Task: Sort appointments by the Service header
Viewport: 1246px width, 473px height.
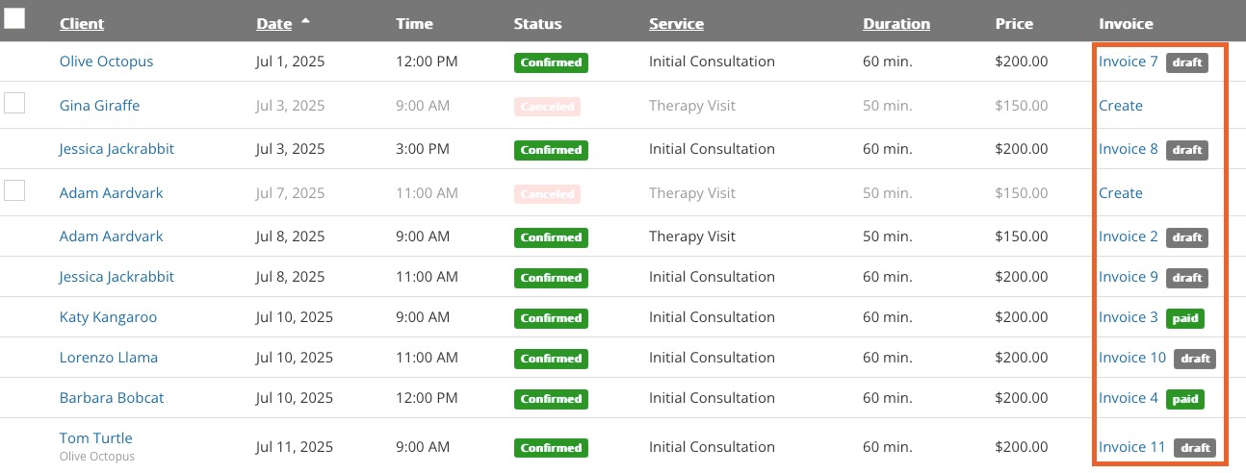Action: point(676,23)
